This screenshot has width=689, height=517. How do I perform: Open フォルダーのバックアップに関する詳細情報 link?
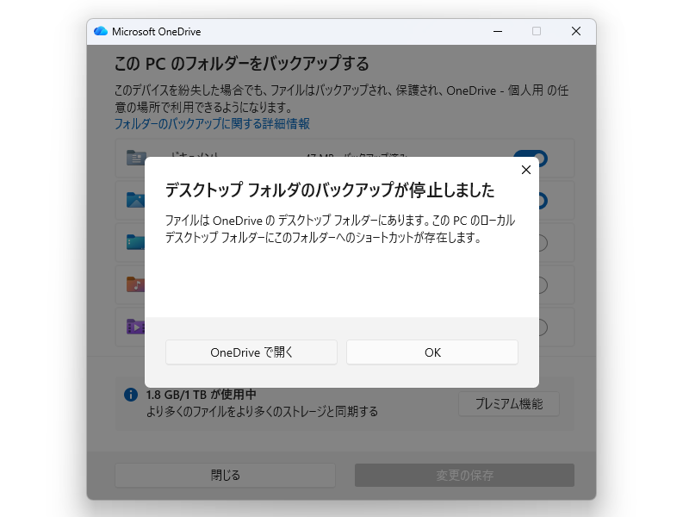209,124
